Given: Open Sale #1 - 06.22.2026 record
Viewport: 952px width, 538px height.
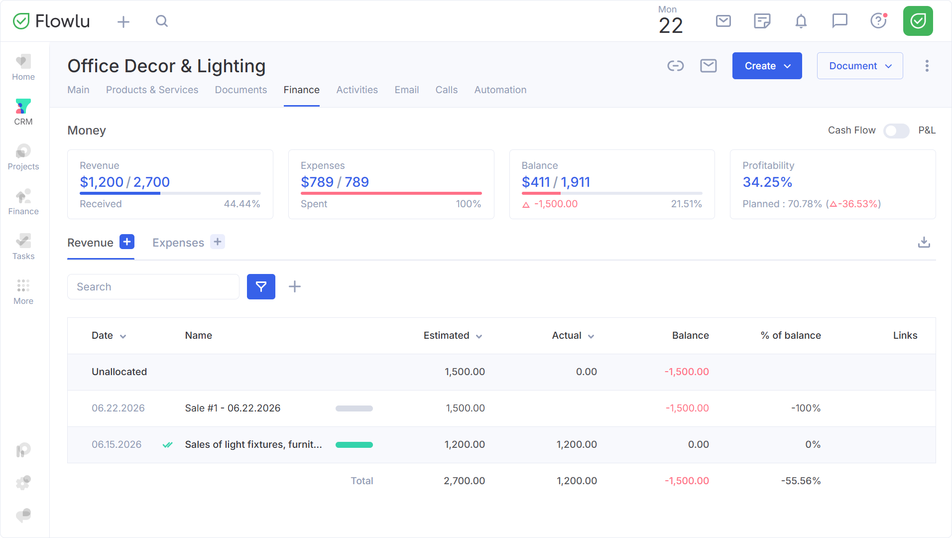Looking at the screenshot, I should pos(233,408).
